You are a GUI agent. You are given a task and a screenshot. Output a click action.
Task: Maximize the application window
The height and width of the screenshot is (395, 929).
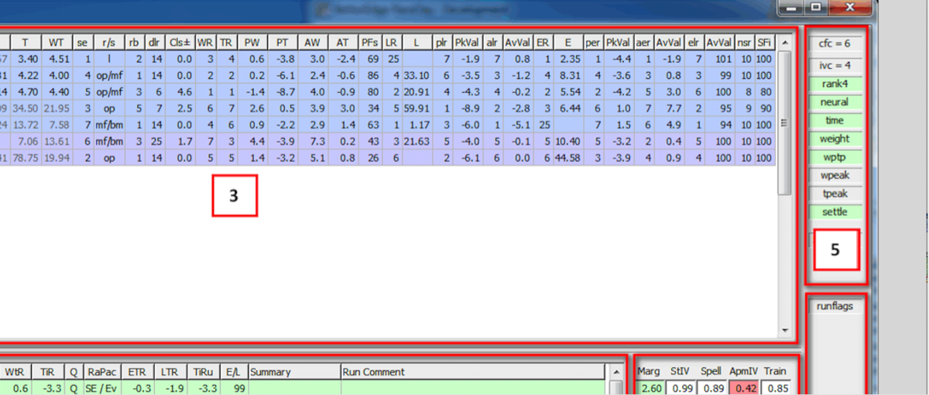[x=815, y=7]
